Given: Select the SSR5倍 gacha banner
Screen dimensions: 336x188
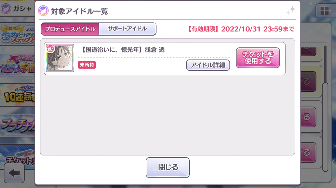Looking at the screenshot, I should 17,65.
